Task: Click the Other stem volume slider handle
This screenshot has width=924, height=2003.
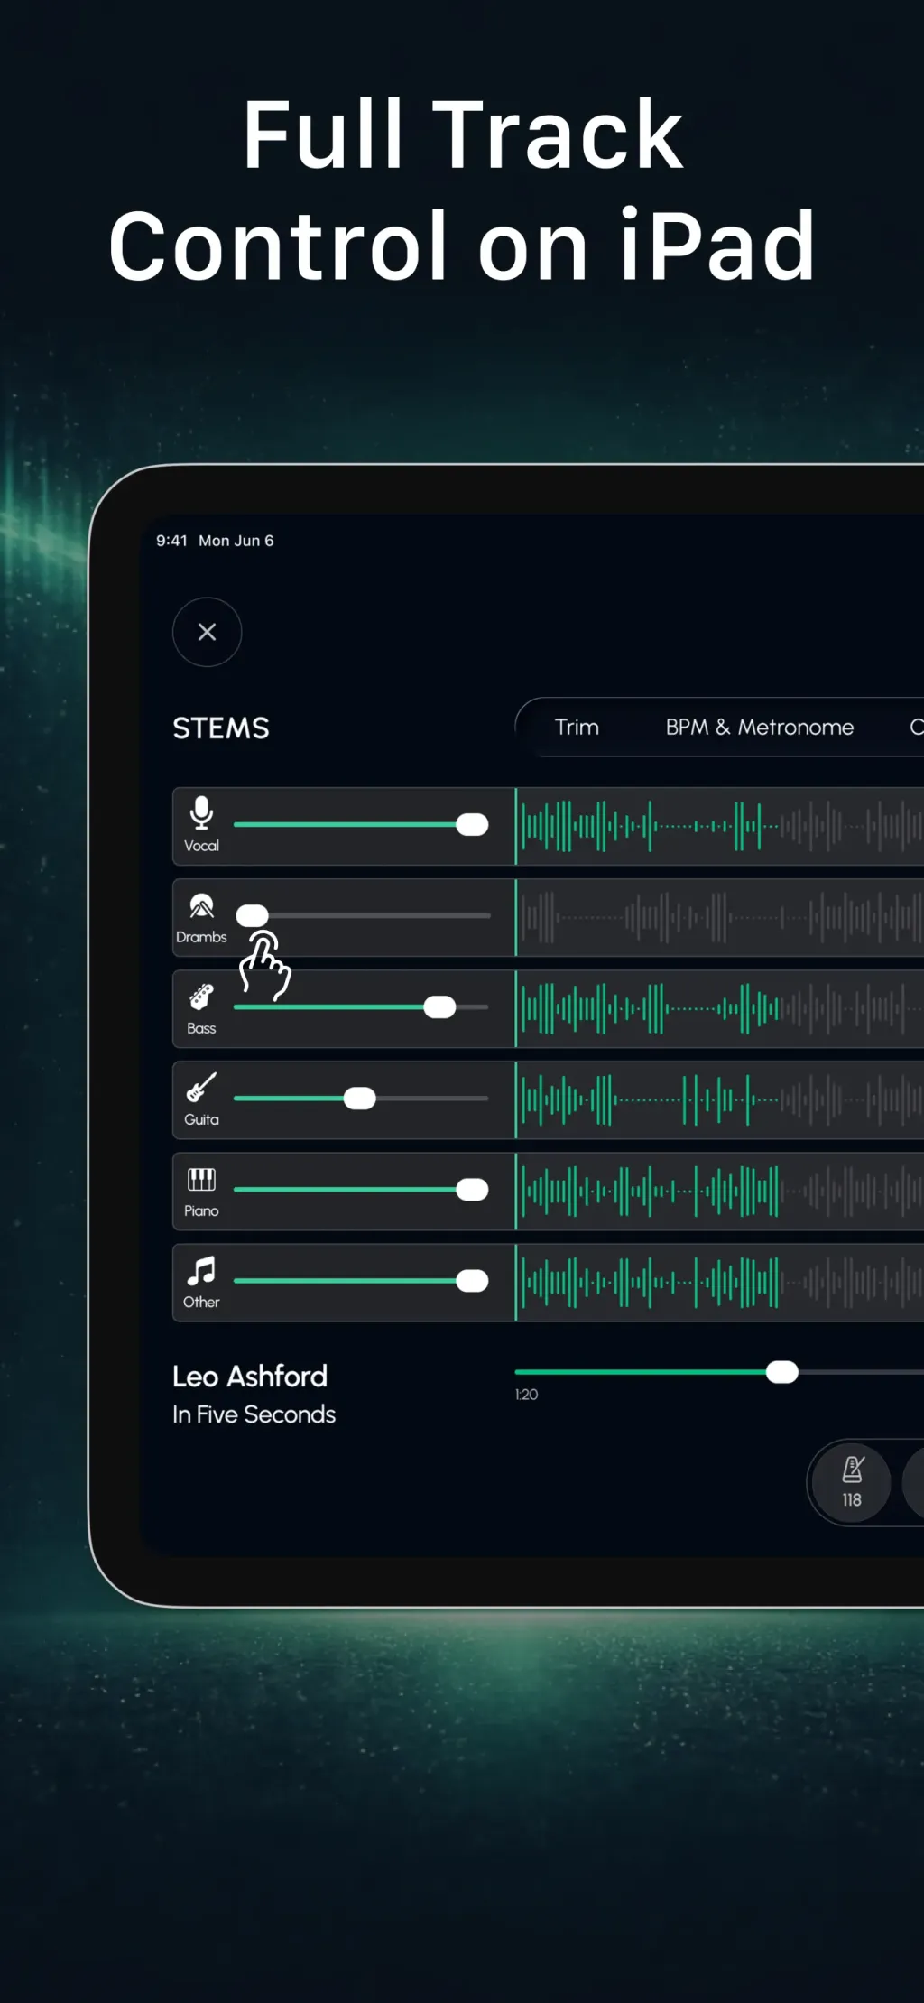Action: pos(472,1281)
